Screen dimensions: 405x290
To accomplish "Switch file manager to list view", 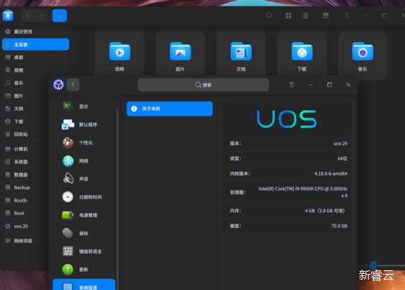I will pyautogui.click(x=305, y=15).
